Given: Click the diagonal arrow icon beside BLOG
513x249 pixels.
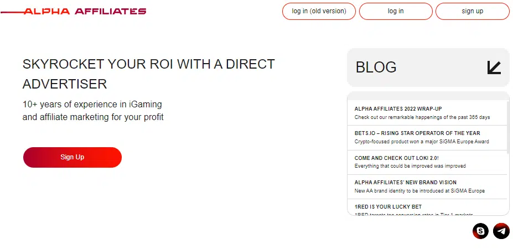Looking at the screenshot, I should [494, 68].
